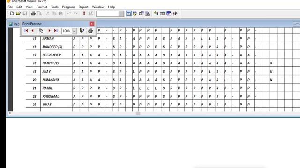Screen dimensions: 300x168
Task: Open the Program menu
Action: pyautogui.click(x=68, y=7)
